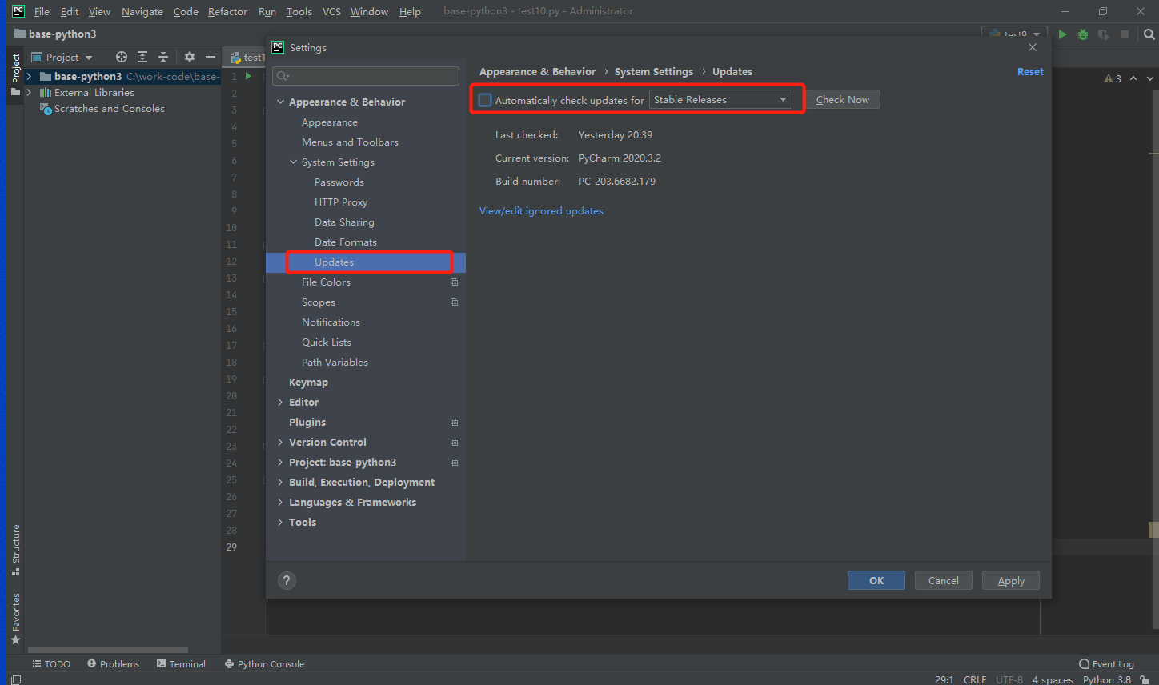Screen dimensions: 1159x685
Task: Click project-level icon next to Version Control
Action: coord(454,443)
